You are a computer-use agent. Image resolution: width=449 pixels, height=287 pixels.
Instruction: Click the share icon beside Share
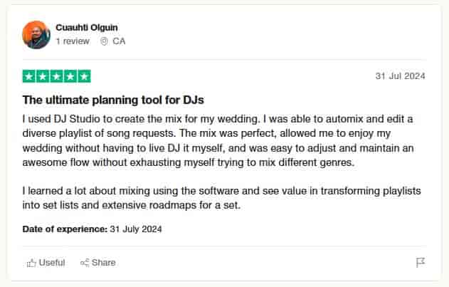click(x=85, y=263)
